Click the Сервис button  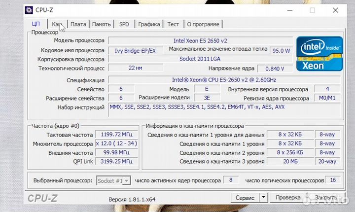245,198
